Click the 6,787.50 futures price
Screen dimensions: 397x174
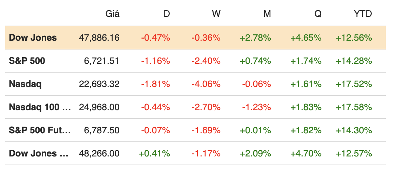tap(102, 130)
